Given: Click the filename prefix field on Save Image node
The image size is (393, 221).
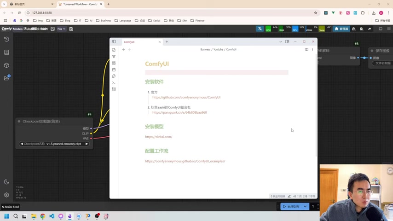Looking at the screenshot, I should [382, 63].
